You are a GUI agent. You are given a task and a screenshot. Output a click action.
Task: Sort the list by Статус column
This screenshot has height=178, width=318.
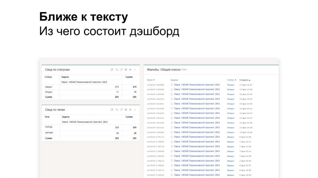(231, 80)
